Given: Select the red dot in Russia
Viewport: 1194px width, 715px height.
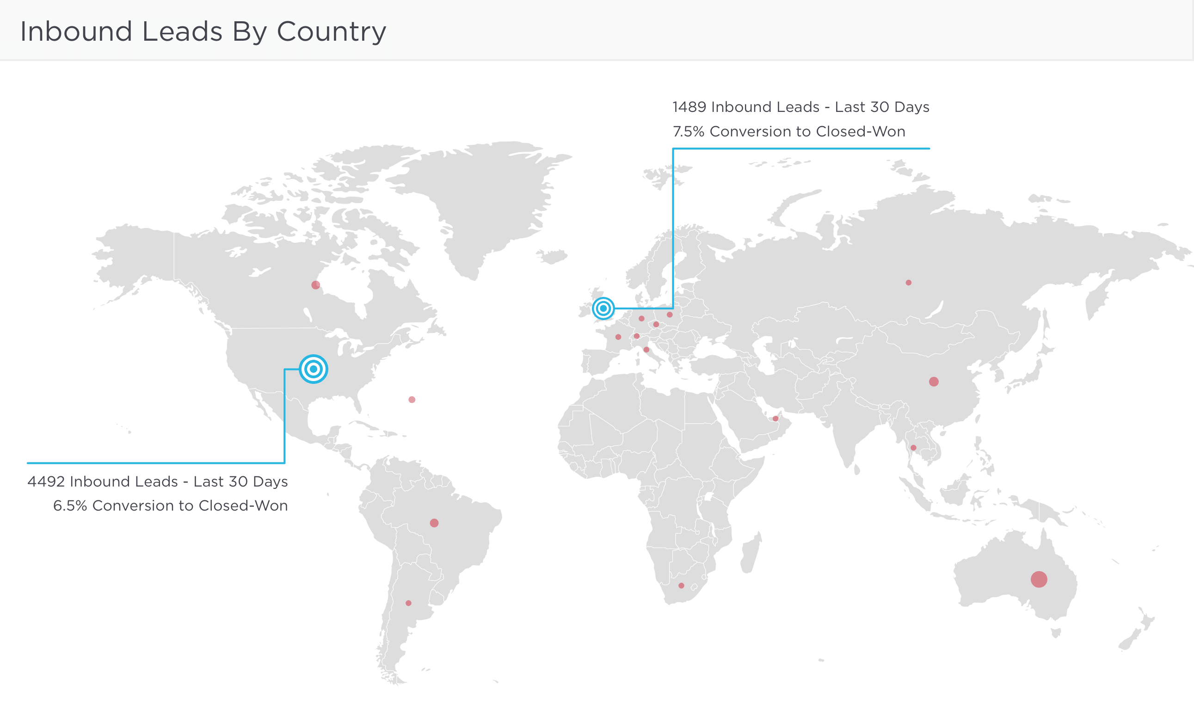Looking at the screenshot, I should point(908,283).
